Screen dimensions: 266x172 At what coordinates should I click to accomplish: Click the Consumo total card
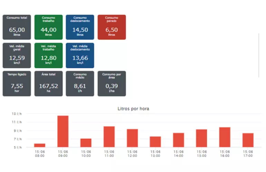pyautogui.click(x=17, y=27)
